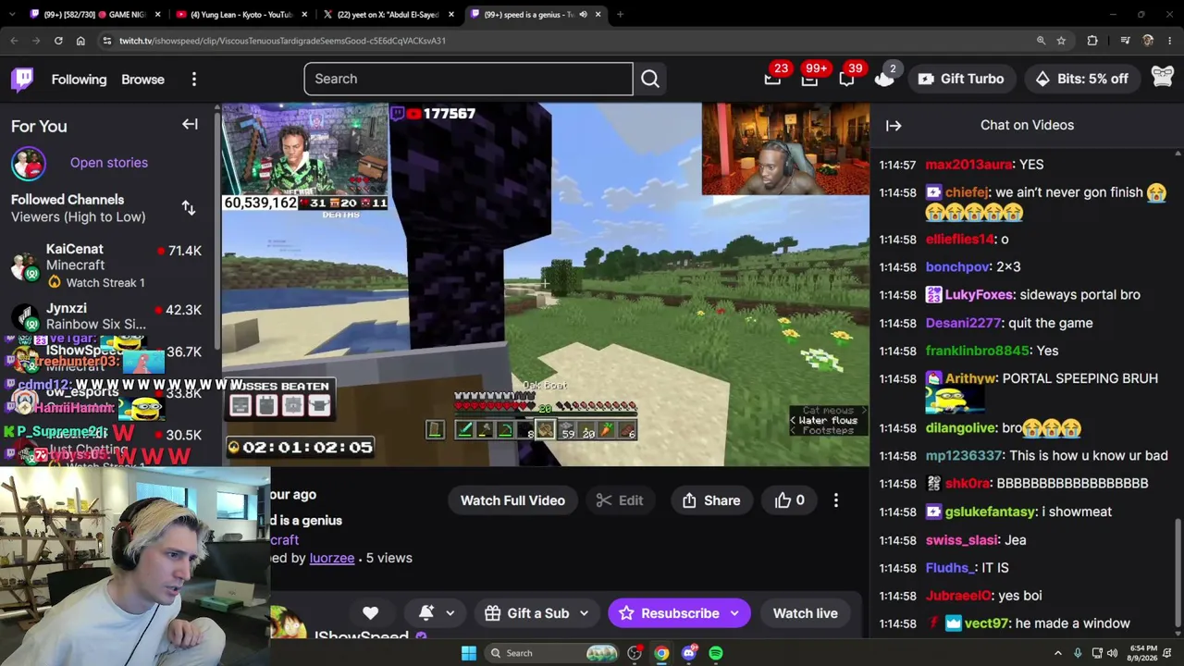
Task: Click Watch Full Video button
Action: click(512, 500)
